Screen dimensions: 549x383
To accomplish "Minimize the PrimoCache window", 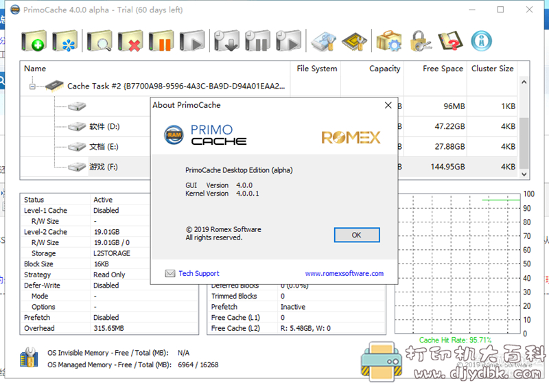I will (472, 10).
